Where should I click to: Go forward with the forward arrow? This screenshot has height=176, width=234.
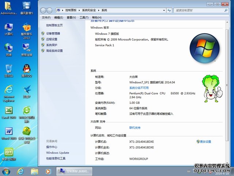point(49,11)
